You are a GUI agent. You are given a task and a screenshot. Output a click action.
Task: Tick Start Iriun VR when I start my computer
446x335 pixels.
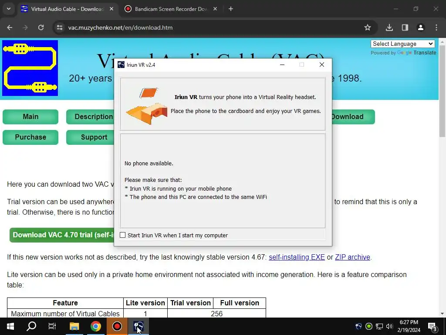[x=122, y=235]
